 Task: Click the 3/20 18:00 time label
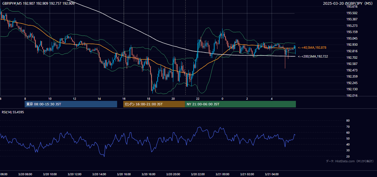tap(148, 174)
